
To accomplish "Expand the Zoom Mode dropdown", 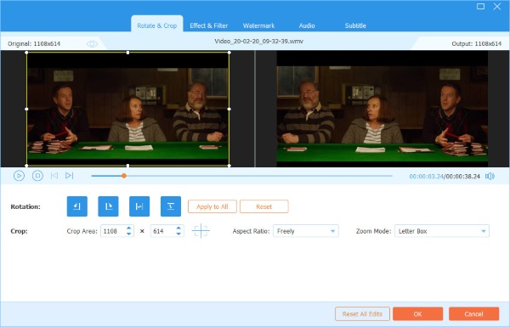I will (442, 231).
